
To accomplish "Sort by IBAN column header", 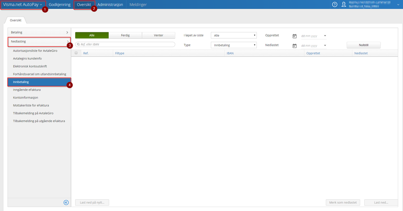I will click(x=230, y=53).
